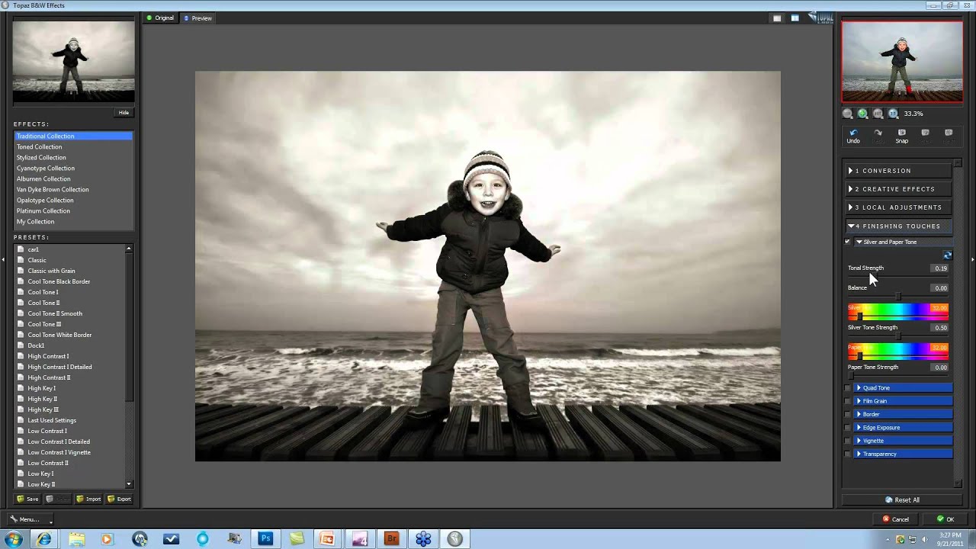
Task: Collapse the 4 Finishing Touches section
Action: 899,226
